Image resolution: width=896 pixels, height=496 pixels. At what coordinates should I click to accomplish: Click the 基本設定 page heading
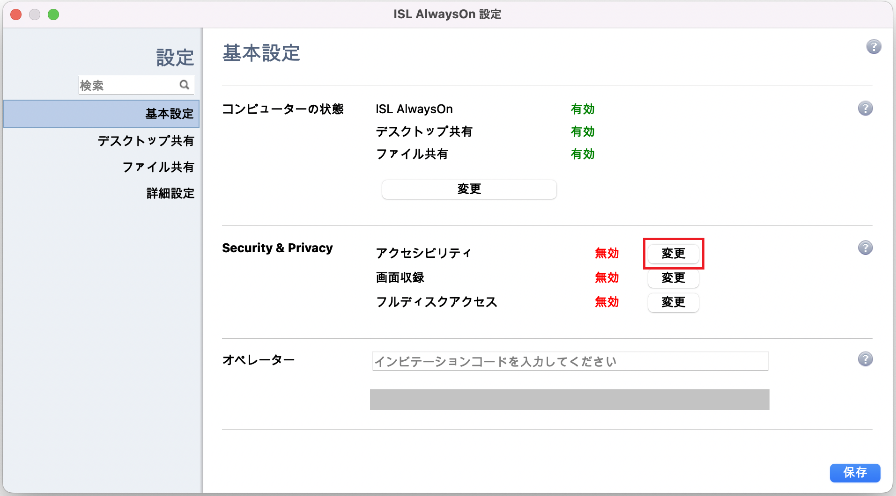(261, 53)
